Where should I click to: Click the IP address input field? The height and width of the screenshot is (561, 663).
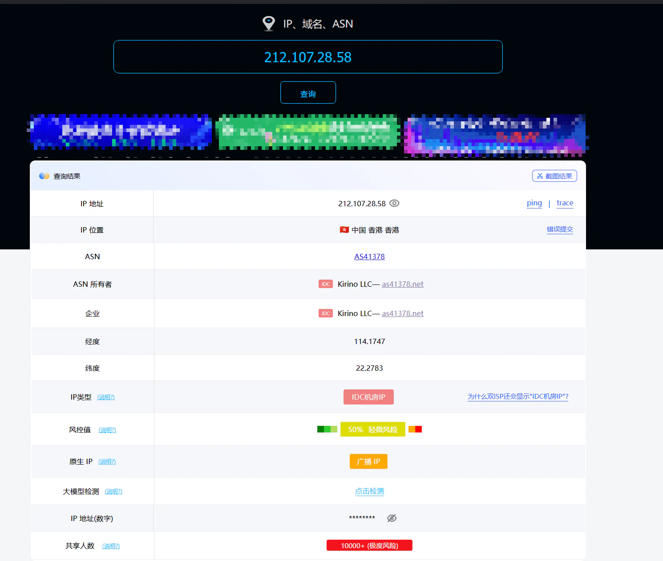(x=307, y=57)
